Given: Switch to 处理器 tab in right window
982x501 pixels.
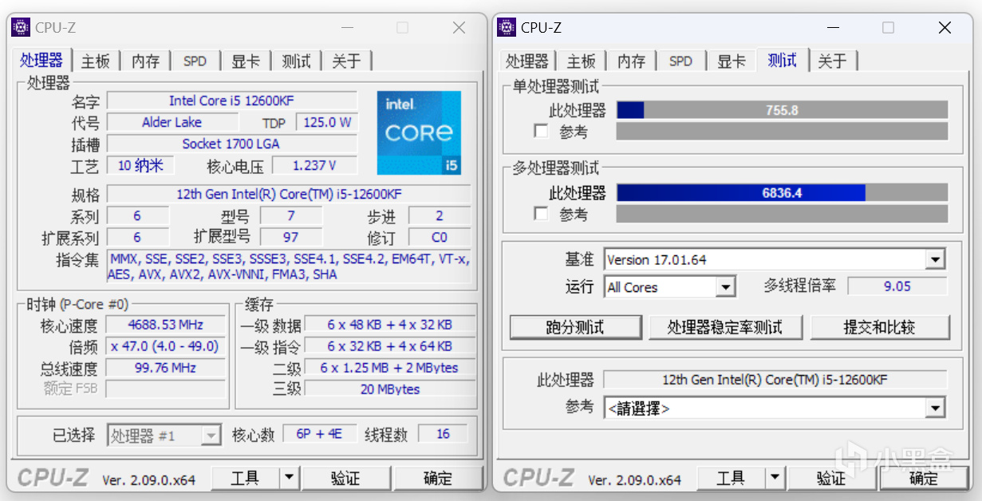Looking at the screenshot, I should (x=527, y=61).
